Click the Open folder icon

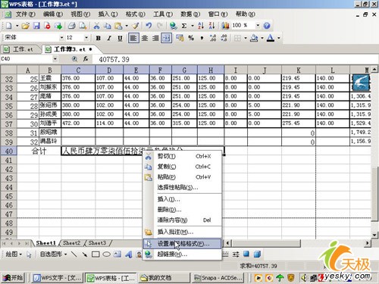click(x=26, y=26)
